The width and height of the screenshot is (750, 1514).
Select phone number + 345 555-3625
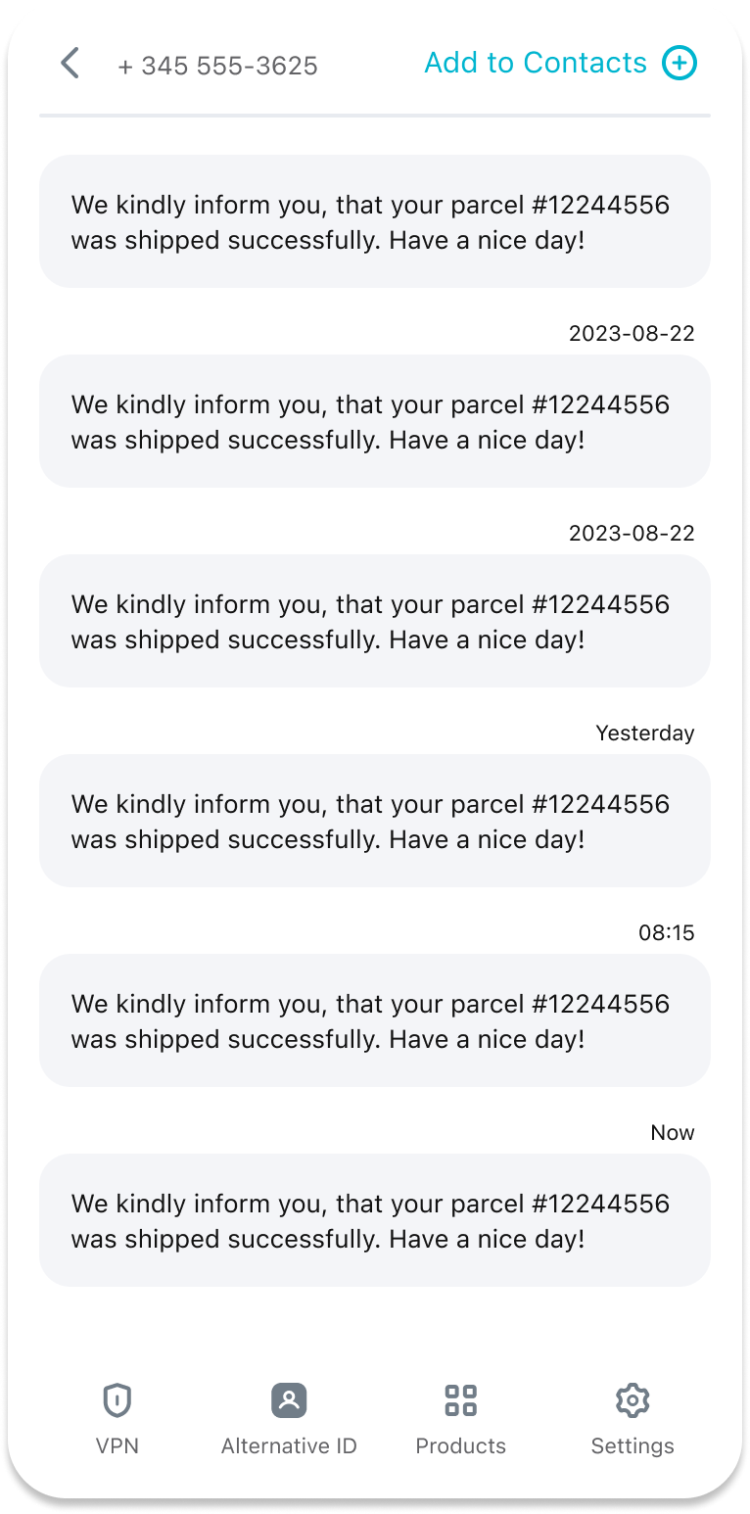coord(218,66)
